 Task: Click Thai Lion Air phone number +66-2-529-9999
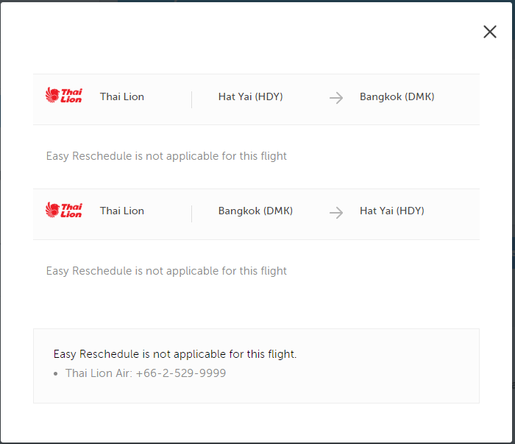point(181,373)
